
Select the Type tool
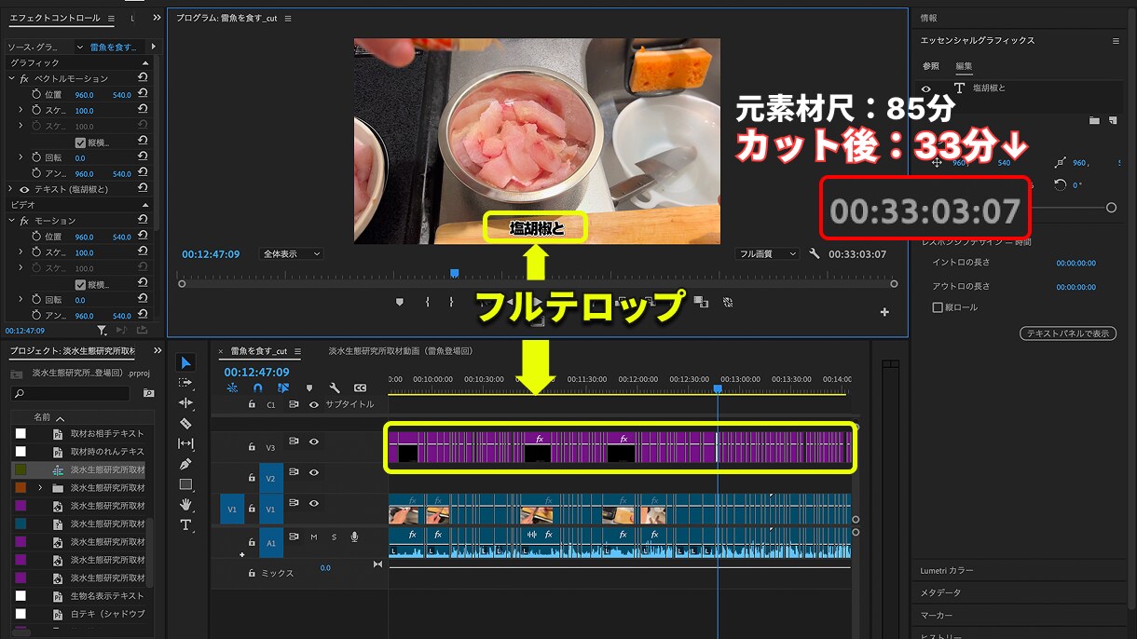[185, 525]
